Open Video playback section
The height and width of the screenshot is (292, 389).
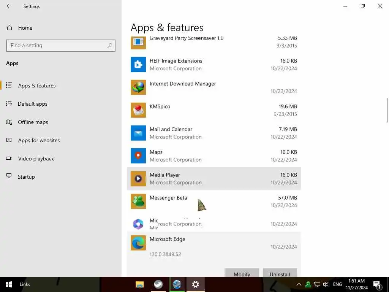pyautogui.click(x=61, y=159)
